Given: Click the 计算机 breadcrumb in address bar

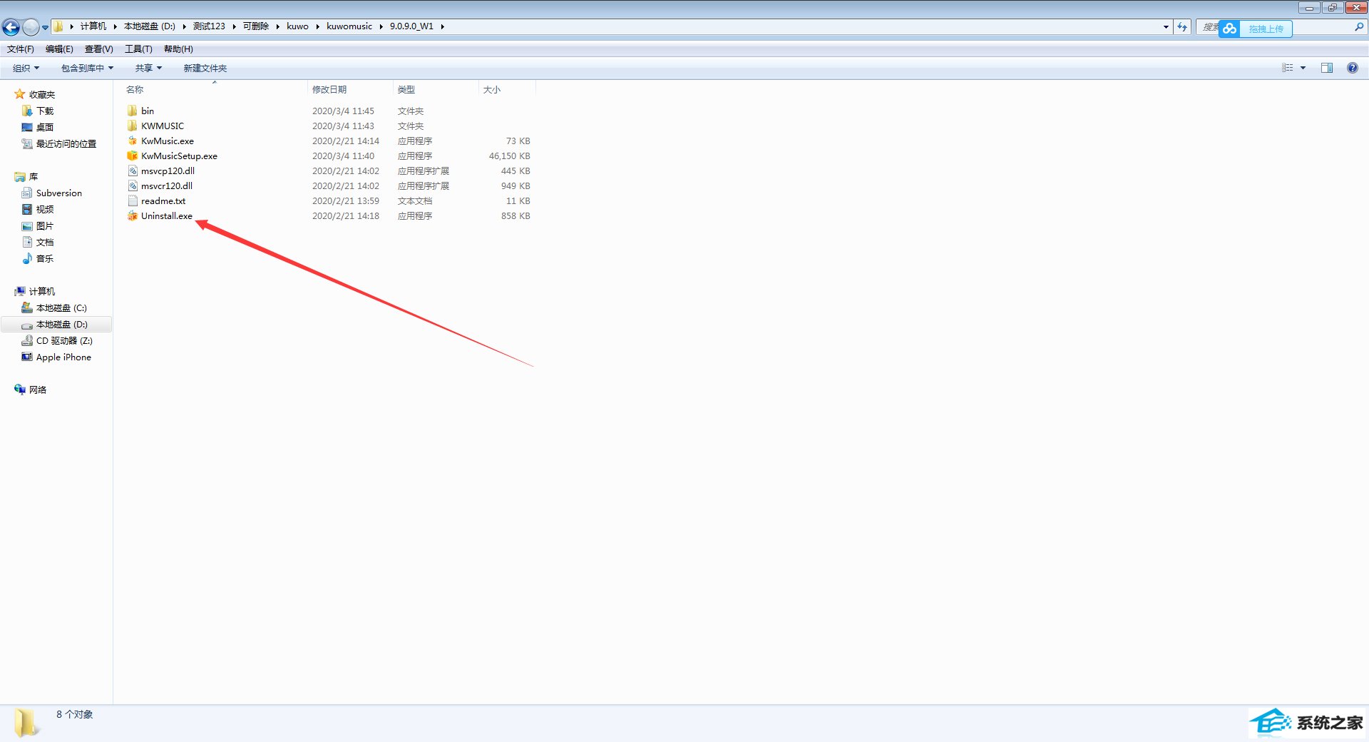Looking at the screenshot, I should pos(93,26).
